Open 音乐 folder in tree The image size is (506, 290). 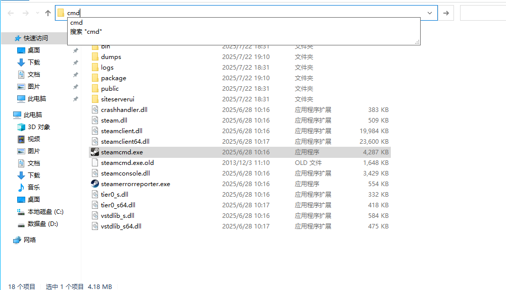[x=33, y=187]
